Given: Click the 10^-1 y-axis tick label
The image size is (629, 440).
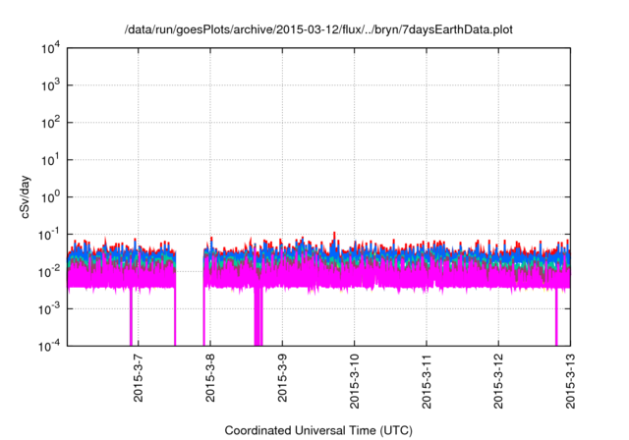Looking at the screenshot, I should [x=49, y=234].
